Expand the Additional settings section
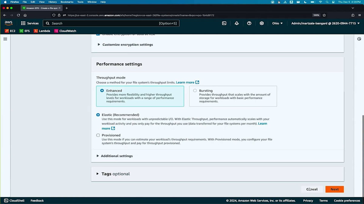The height and width of the screenshot is (204, 364). click(x=115, y=156)
